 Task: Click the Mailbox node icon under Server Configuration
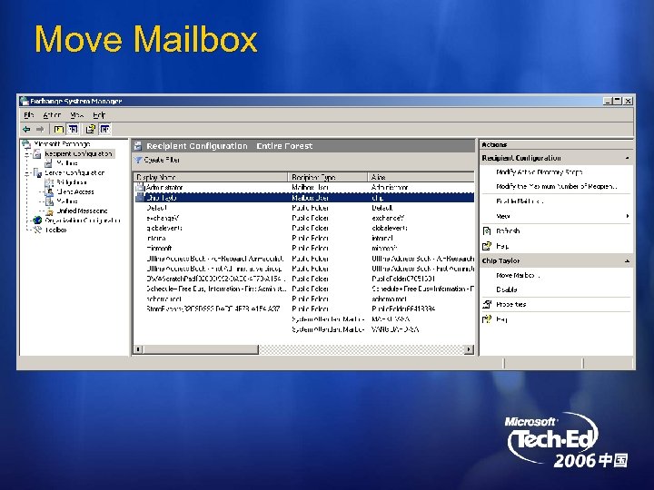point(49,201)
